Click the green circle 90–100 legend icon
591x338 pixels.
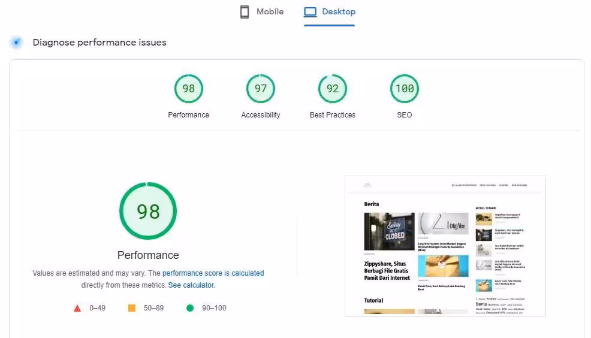tap(190, 308)
